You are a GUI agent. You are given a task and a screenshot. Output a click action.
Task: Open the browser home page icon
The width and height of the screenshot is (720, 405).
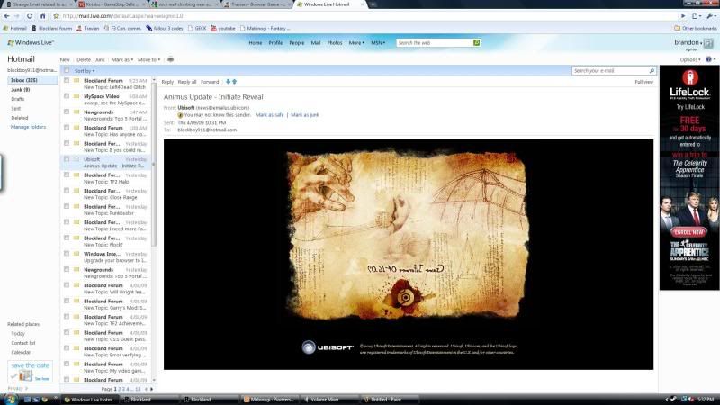tap(42, 16)
